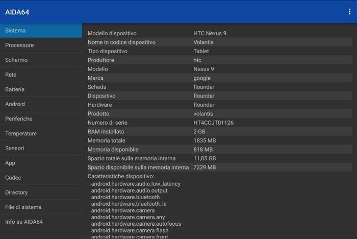Select flounder value in Scheda row
Viewport: 357px width, 239px height.
tap(204, 87)
